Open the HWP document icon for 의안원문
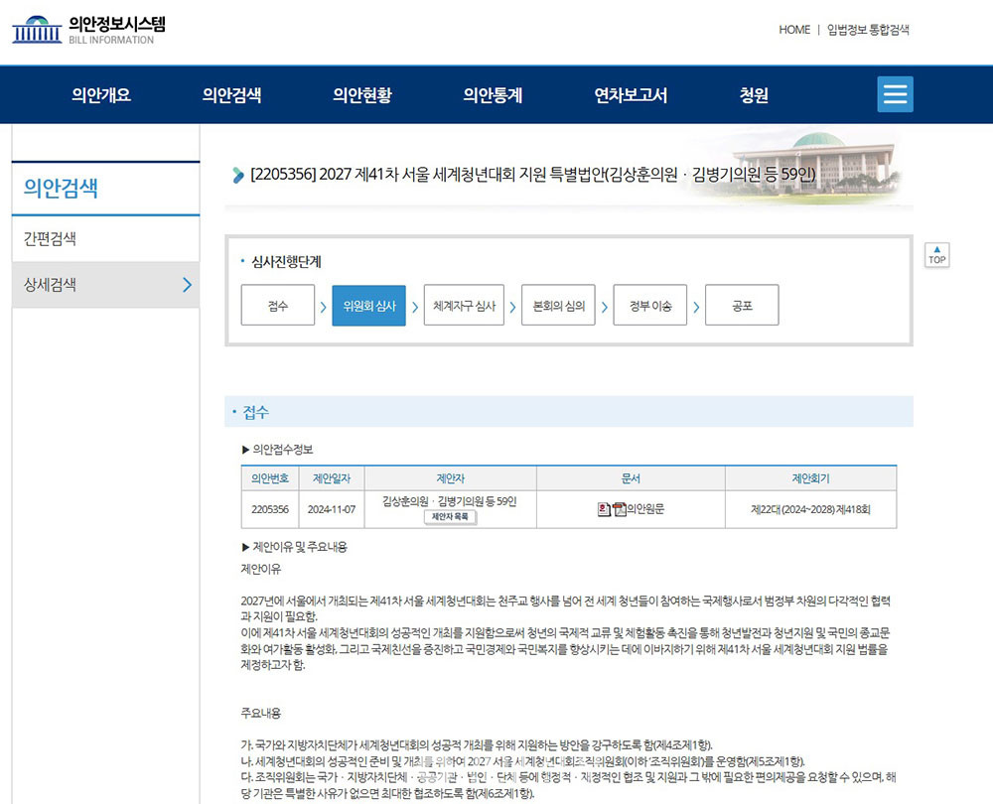Screen dimensions: 993x804 click(x=604, y=508)
